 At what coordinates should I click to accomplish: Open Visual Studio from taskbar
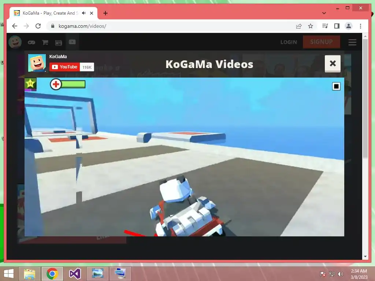[x=75, y=274]
